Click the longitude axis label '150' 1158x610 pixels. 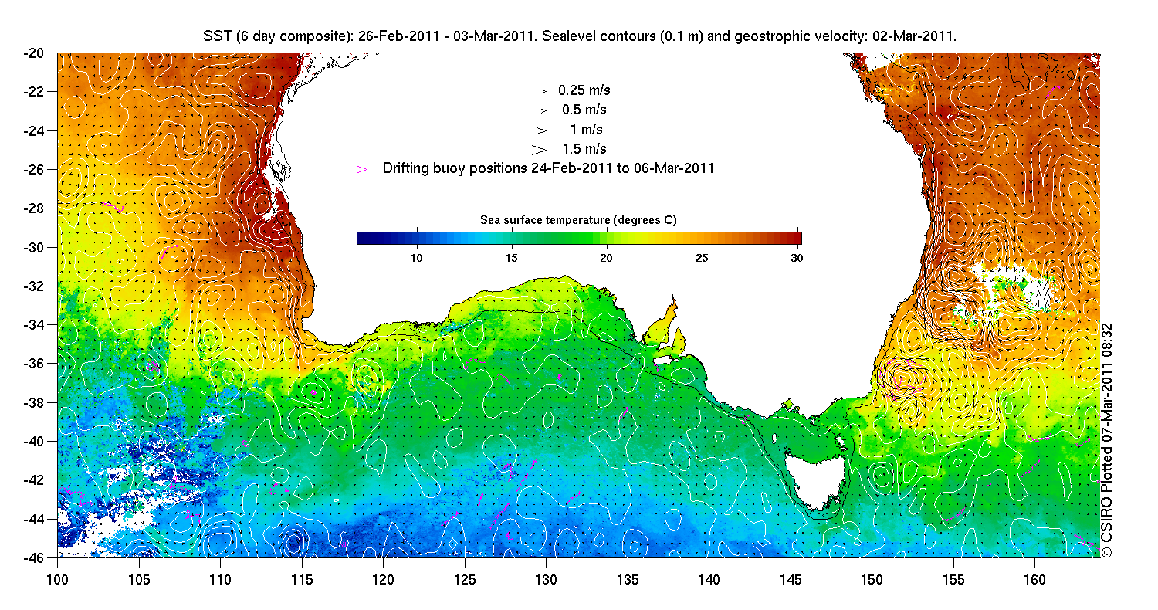point(872,580)
